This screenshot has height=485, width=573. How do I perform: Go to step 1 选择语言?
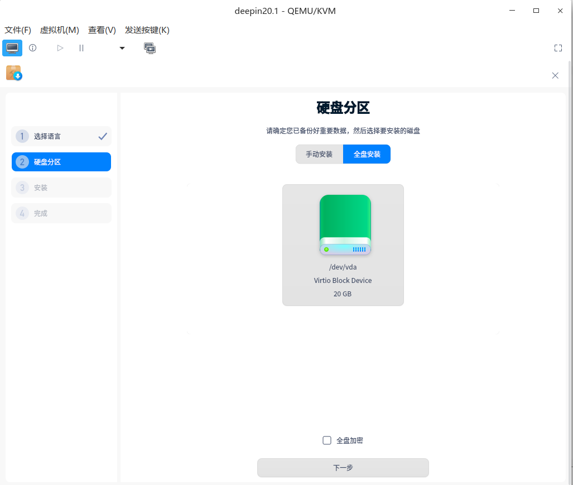point(61,136)
